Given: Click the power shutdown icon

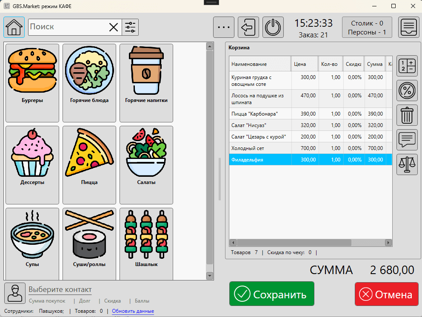Looking at the screenshot, I should coord(273,28).
